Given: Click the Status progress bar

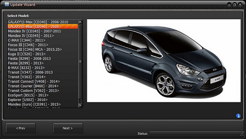Looking at the screenshot, I should [x=196, y=134].
